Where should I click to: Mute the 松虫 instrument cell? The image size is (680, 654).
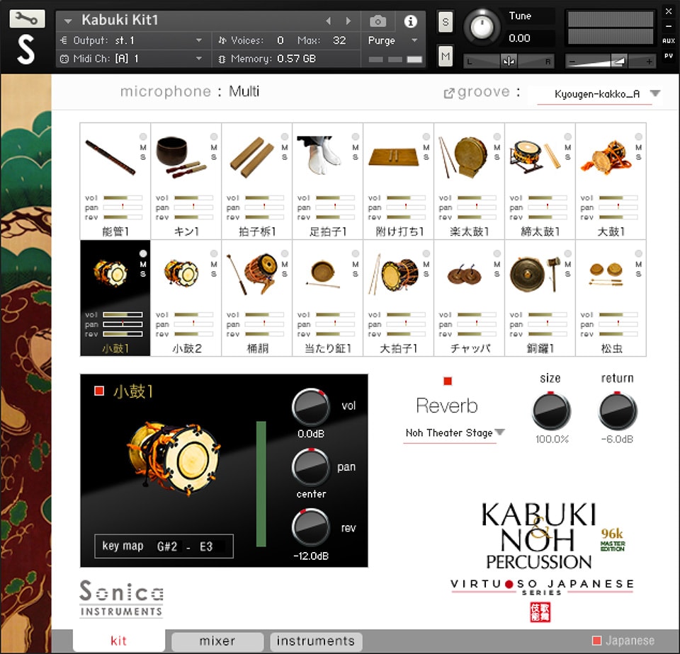click(x=638, y=264)
